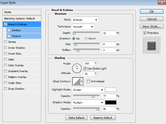This screenshot has width=166, height=124.
Task: Select the Stroke label in the styles list
Action: click(12, 42)
